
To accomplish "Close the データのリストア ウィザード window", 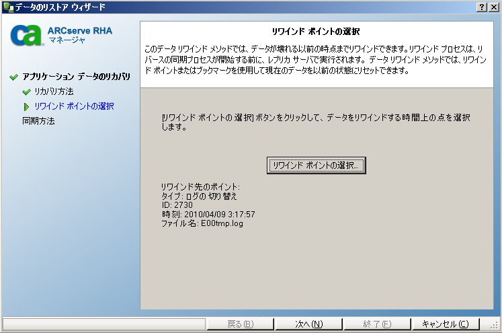I will coord(494,7).
